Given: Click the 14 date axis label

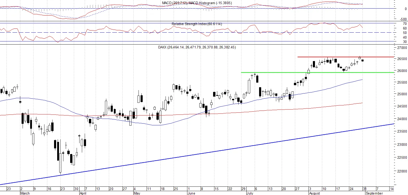Looking at the screenshot, I should (x=392, y=189).
